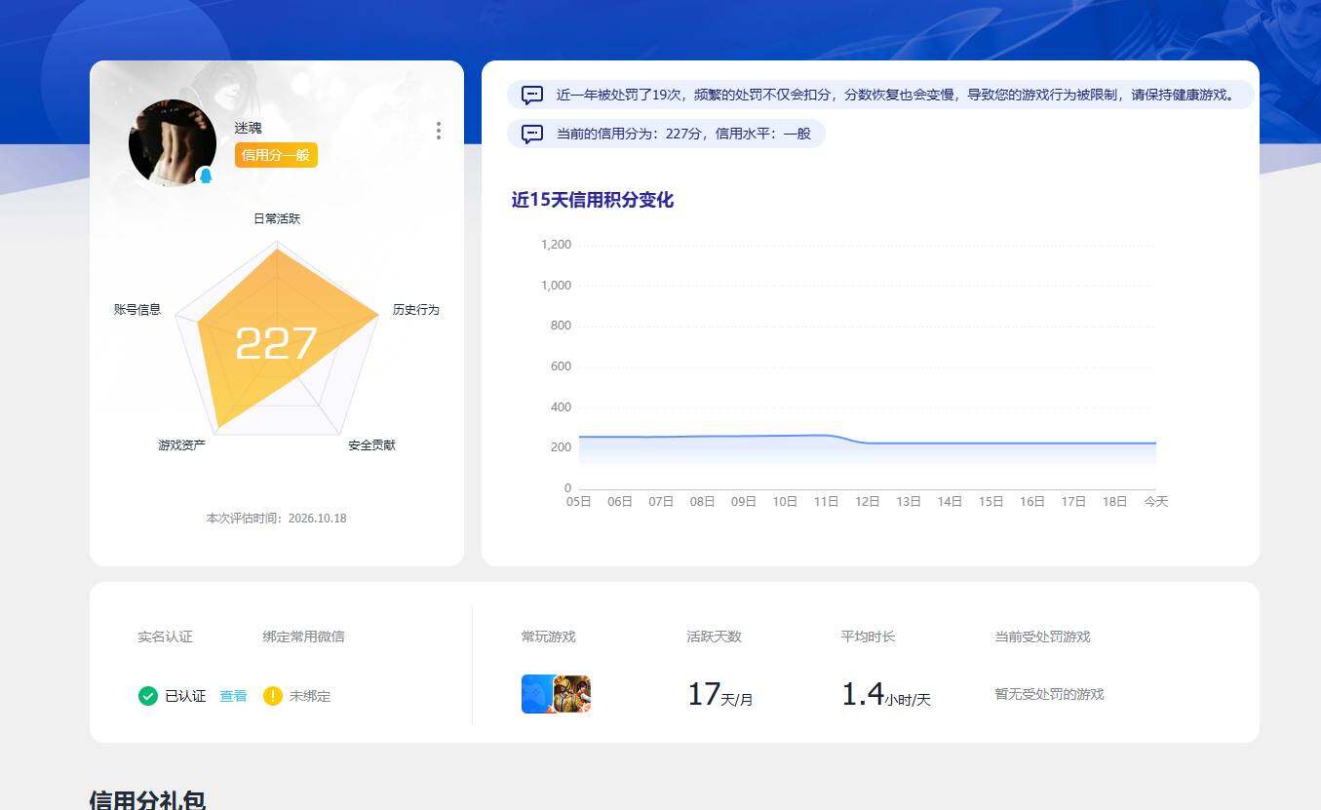Click the 信用分礼包 section heading
This screenshot has width=1321, height=810.
pos(147,800)
